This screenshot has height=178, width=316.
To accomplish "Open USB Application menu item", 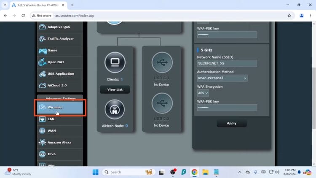I will tap(60, 74).
